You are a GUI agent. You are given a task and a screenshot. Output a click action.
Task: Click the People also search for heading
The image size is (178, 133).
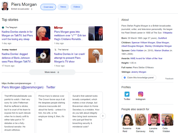(x=135, y=109)
